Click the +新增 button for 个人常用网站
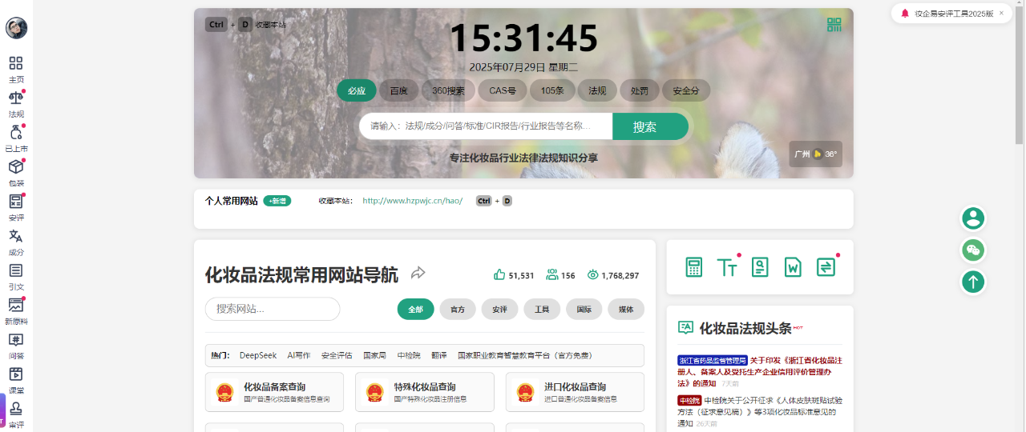1026x432 pixels. coord(277,201)
